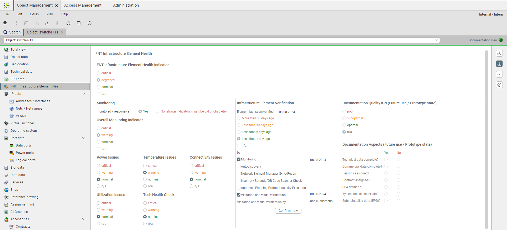Switch to Access Management tab
This screenshot has width=507, height=230.
[83, 5]
